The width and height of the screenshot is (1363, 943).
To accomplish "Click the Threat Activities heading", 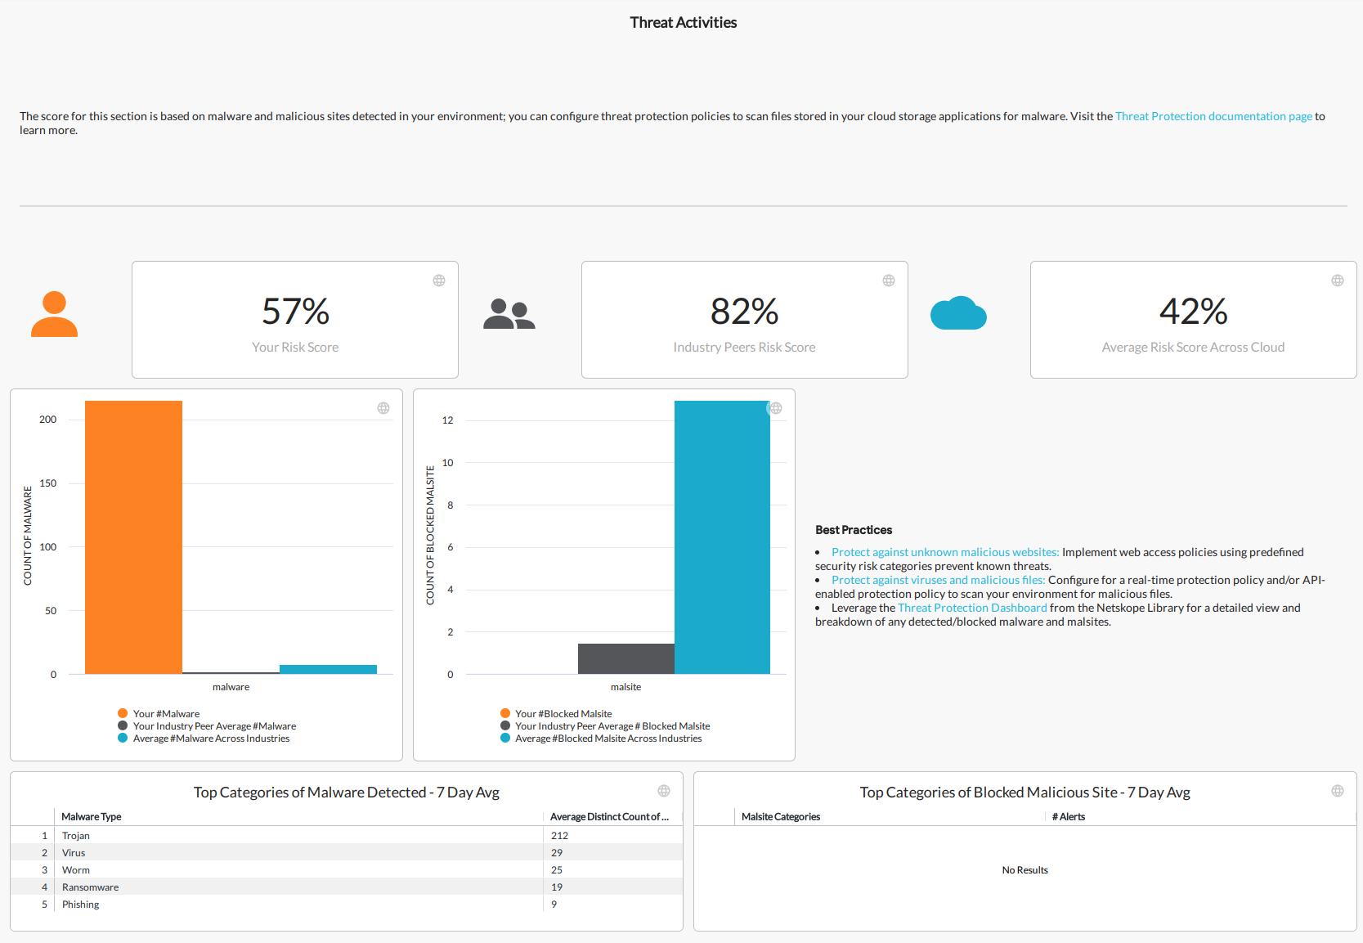I will [683, 23].
